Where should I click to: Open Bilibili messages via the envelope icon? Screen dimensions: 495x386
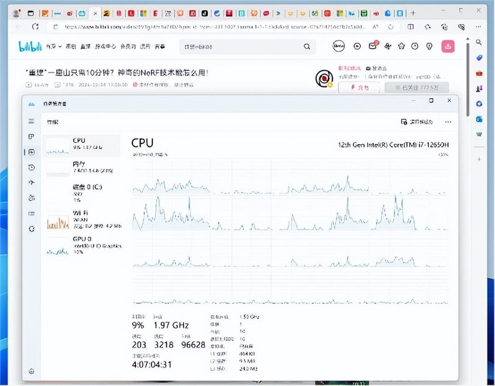coord(373,46)
